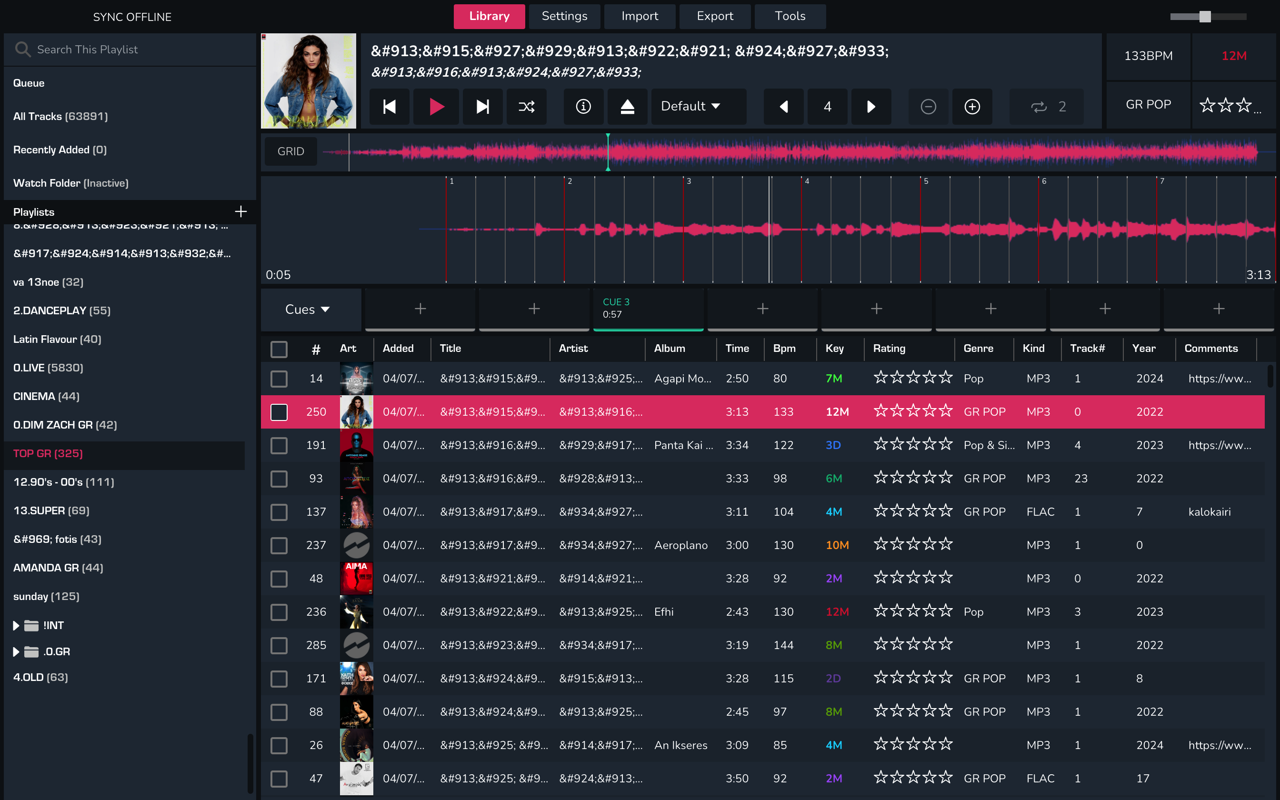Expand the !INT folder
Image resolution: width=1280 pixels, height=800 pixels.
16,625
